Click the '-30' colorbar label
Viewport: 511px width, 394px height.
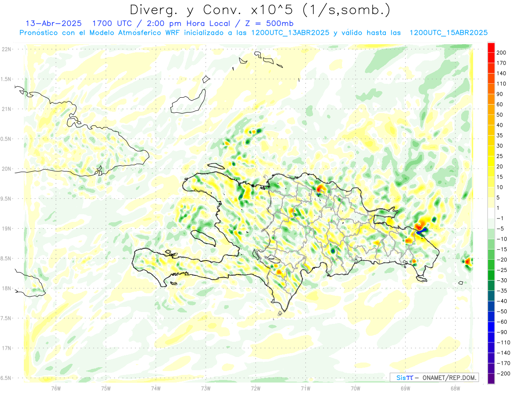click(x=502, y=280)
